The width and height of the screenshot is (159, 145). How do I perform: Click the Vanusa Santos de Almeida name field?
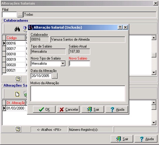tap(88, 39)
